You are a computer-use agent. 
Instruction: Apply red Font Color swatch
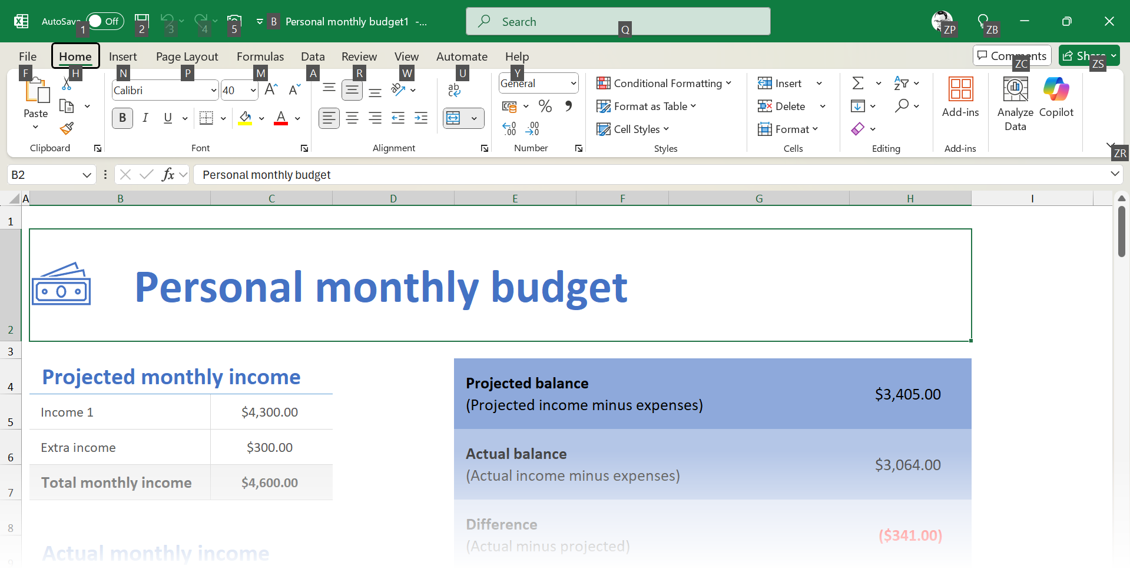tap(281, 118)
